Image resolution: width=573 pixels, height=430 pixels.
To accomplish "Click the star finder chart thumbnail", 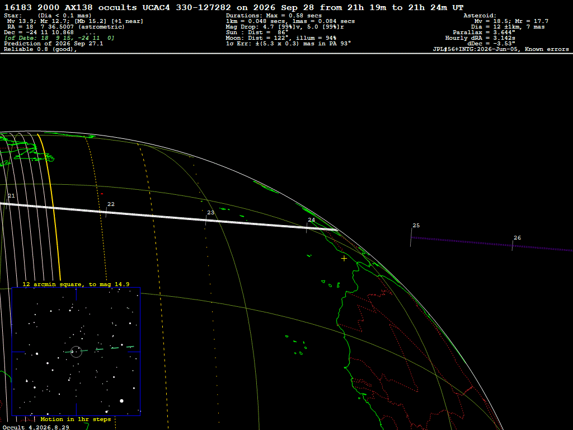I will click(76, 352).
